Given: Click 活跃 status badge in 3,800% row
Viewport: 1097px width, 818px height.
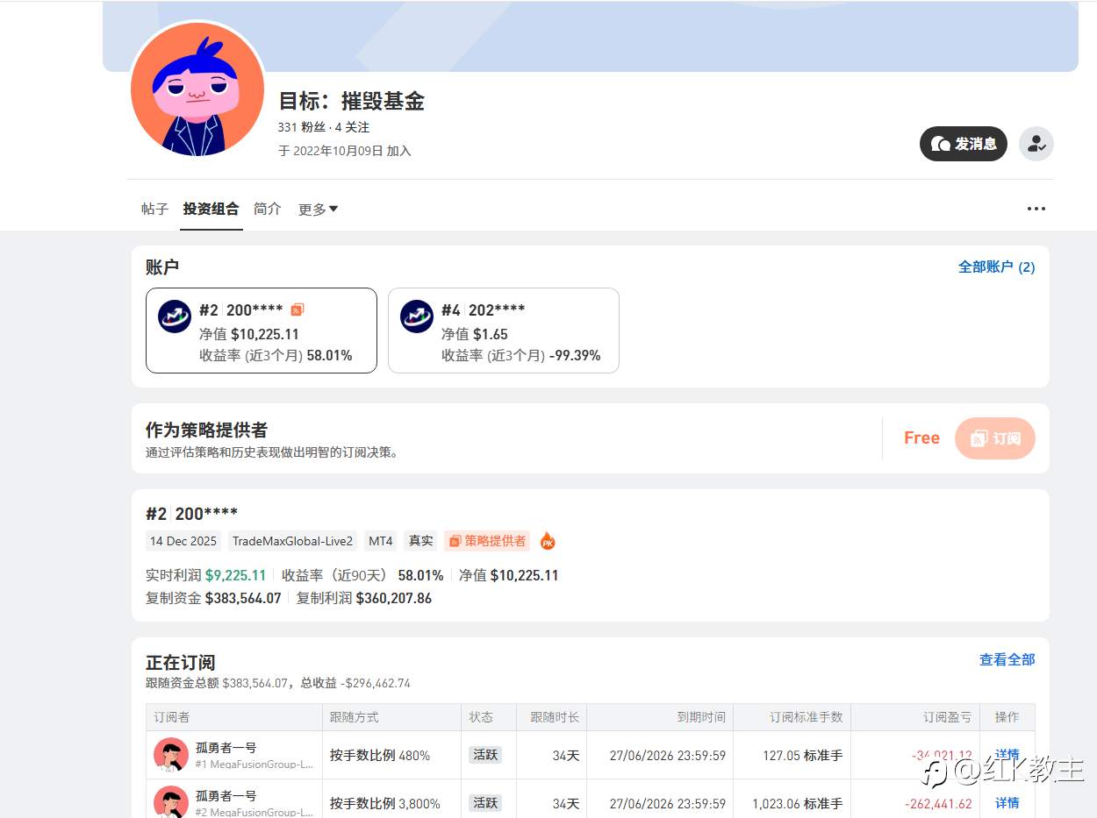Looking at the screenshot, I should coord(485,802).
